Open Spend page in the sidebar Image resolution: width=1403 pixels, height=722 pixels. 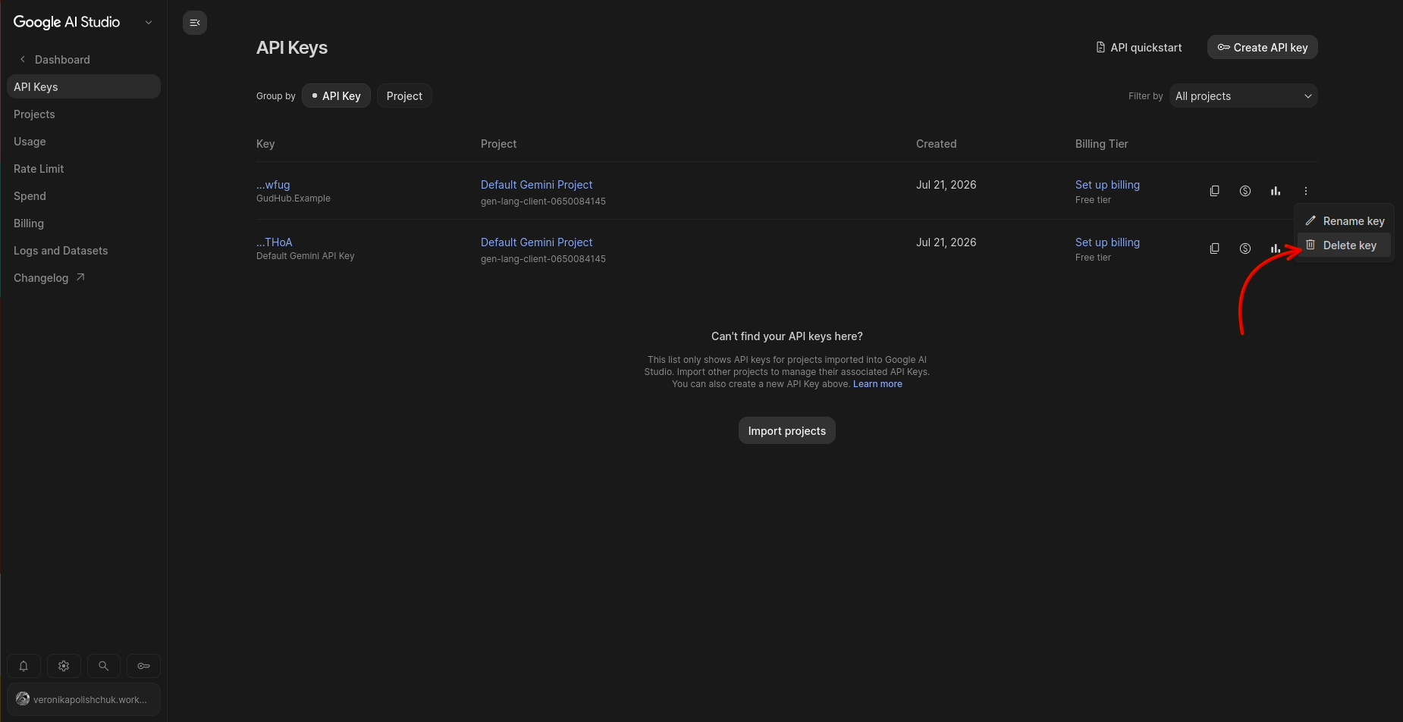pos(30,196)
